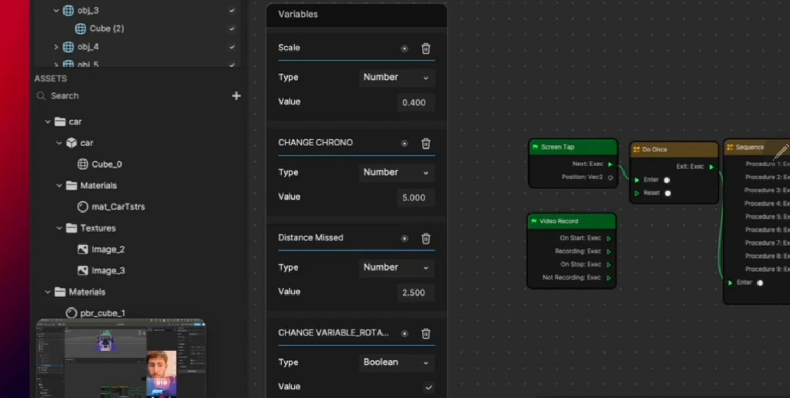Click the Image_3 texture icon
Viewport: 790px width, 398px height.
(x=82, y=271)
